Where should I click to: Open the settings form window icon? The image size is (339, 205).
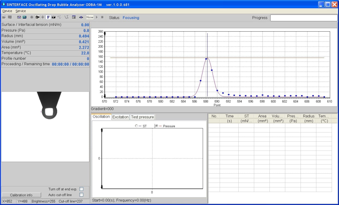(x=74, y=17)
